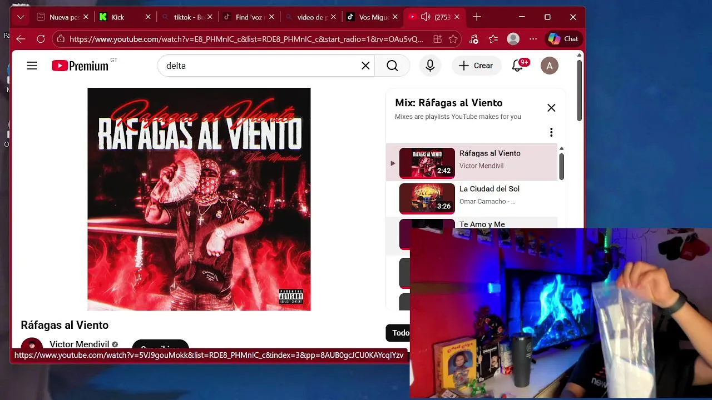
Task: Close the active YouTube tab
Action: coord(457,17)
